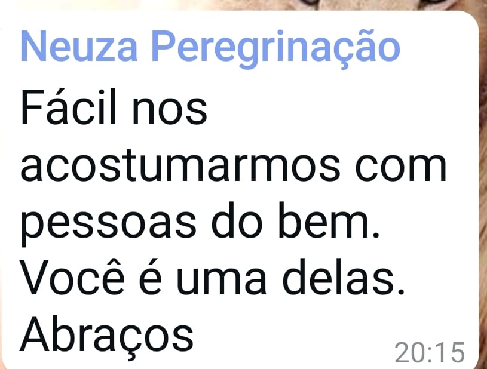Select the word "delas." in the message
The width and height of the screenshot is (487, 369).
point(343,277)
